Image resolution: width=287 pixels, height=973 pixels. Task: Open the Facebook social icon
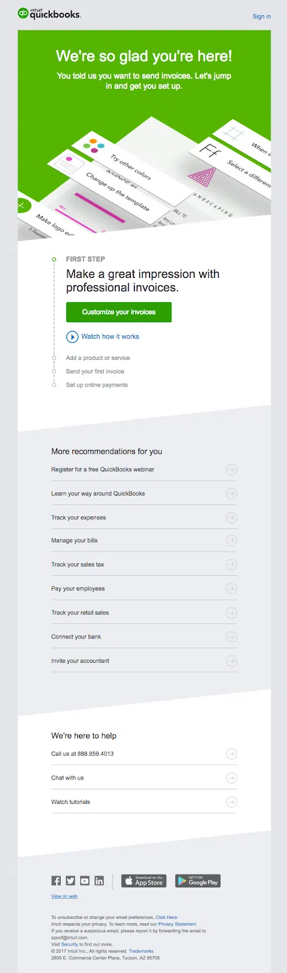[x=56, y=881]
